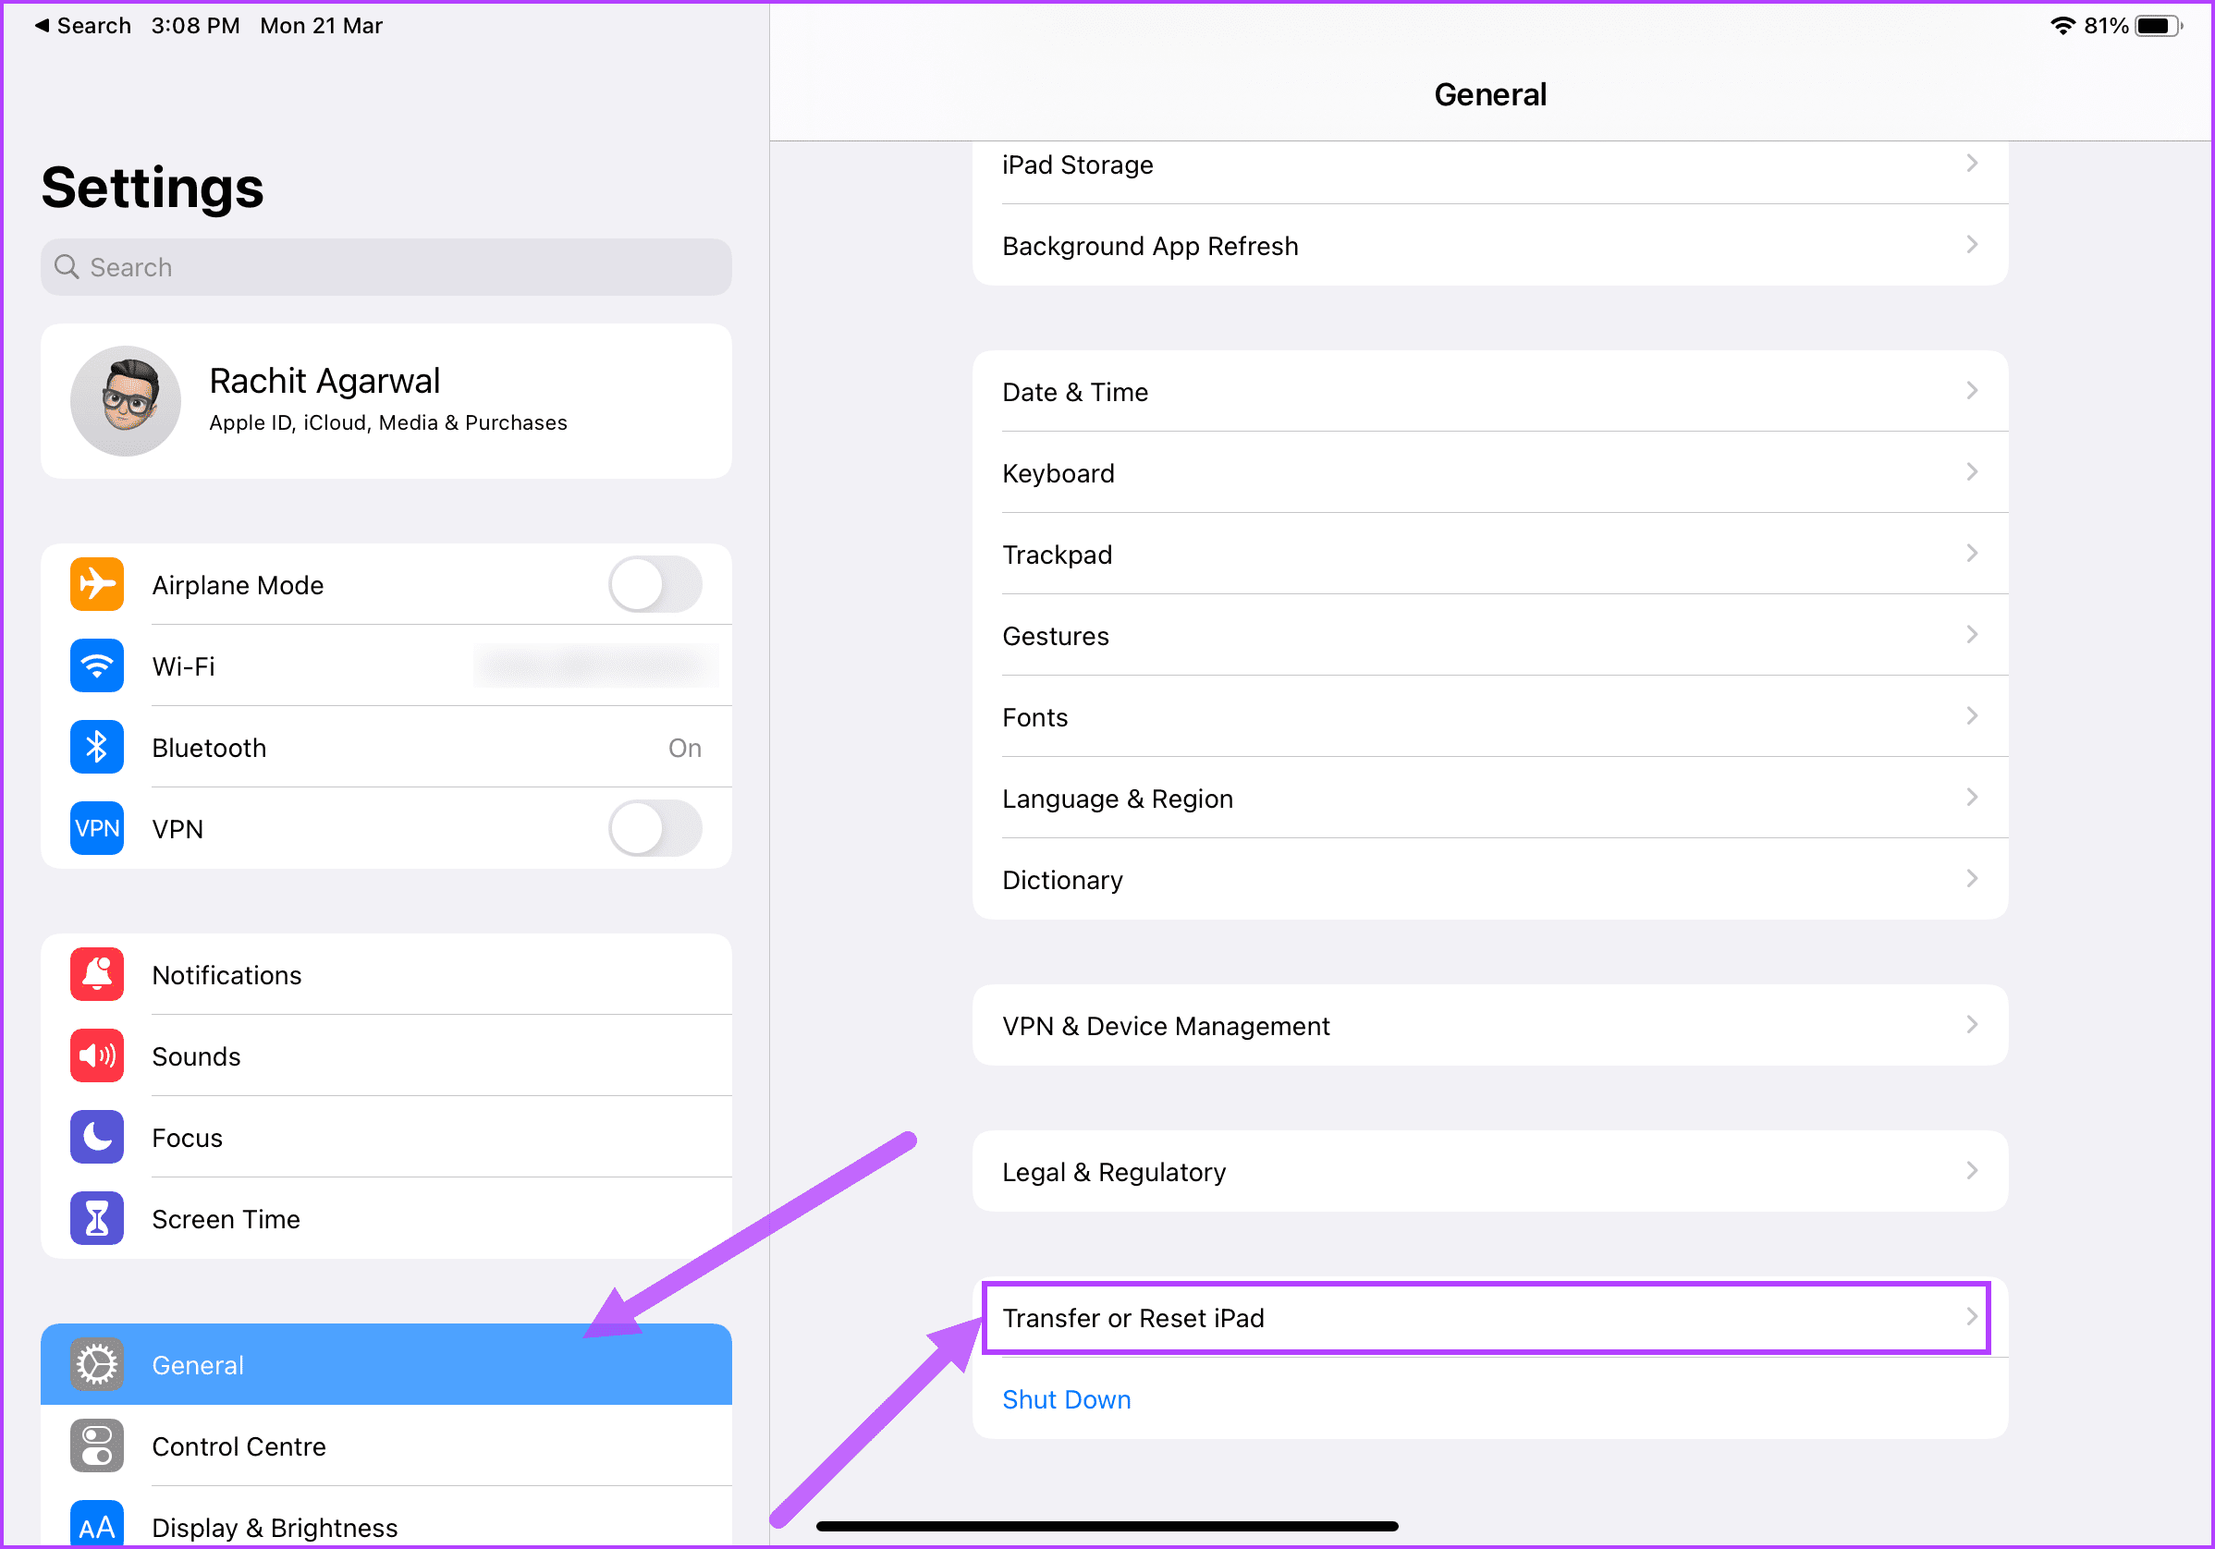2215x1549 pixels.
Task: Select the Bluetooth icon in sidebar
Action: tap(96, 747)
